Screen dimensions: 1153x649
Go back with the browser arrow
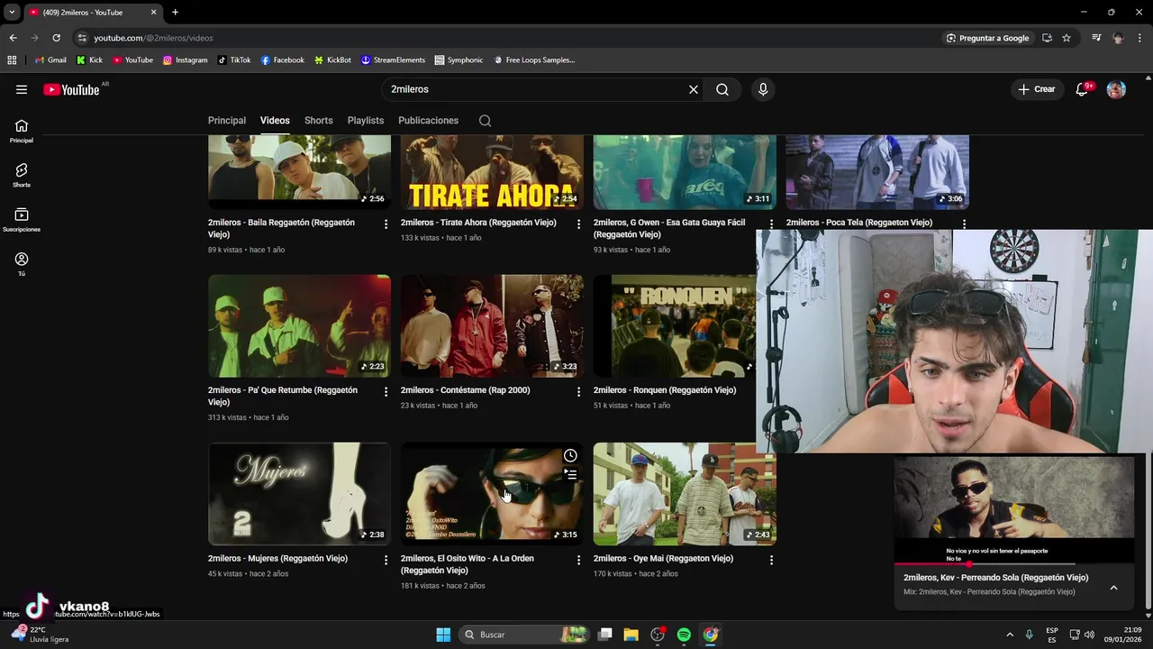coord(13,38)
